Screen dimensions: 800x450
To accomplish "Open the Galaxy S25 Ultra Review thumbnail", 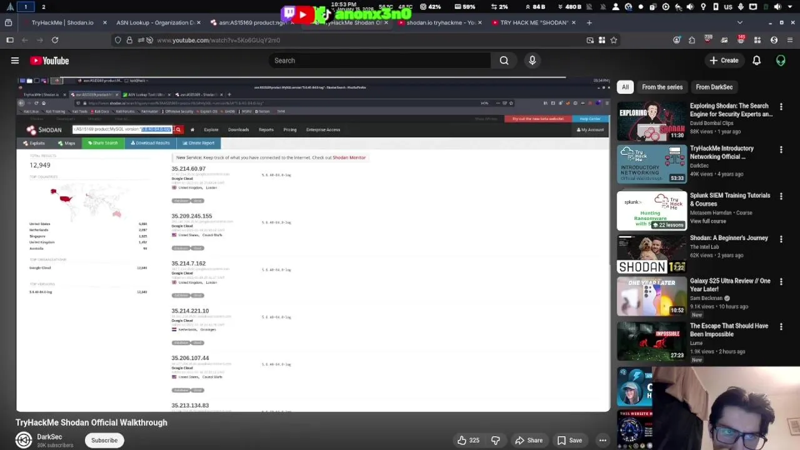I will [652, 296].
